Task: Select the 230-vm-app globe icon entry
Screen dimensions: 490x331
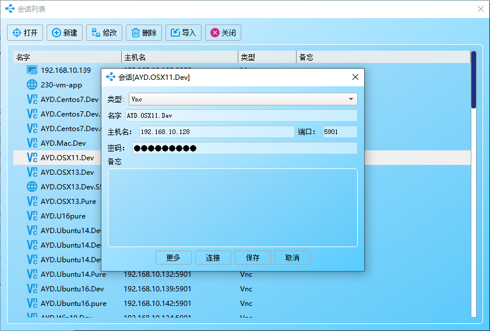Action: pos(32,84)
